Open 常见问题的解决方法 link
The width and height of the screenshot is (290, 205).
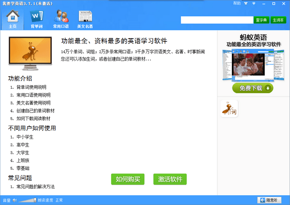[35, 187]
